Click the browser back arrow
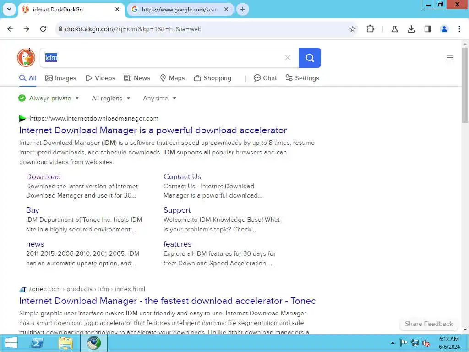 10,29
